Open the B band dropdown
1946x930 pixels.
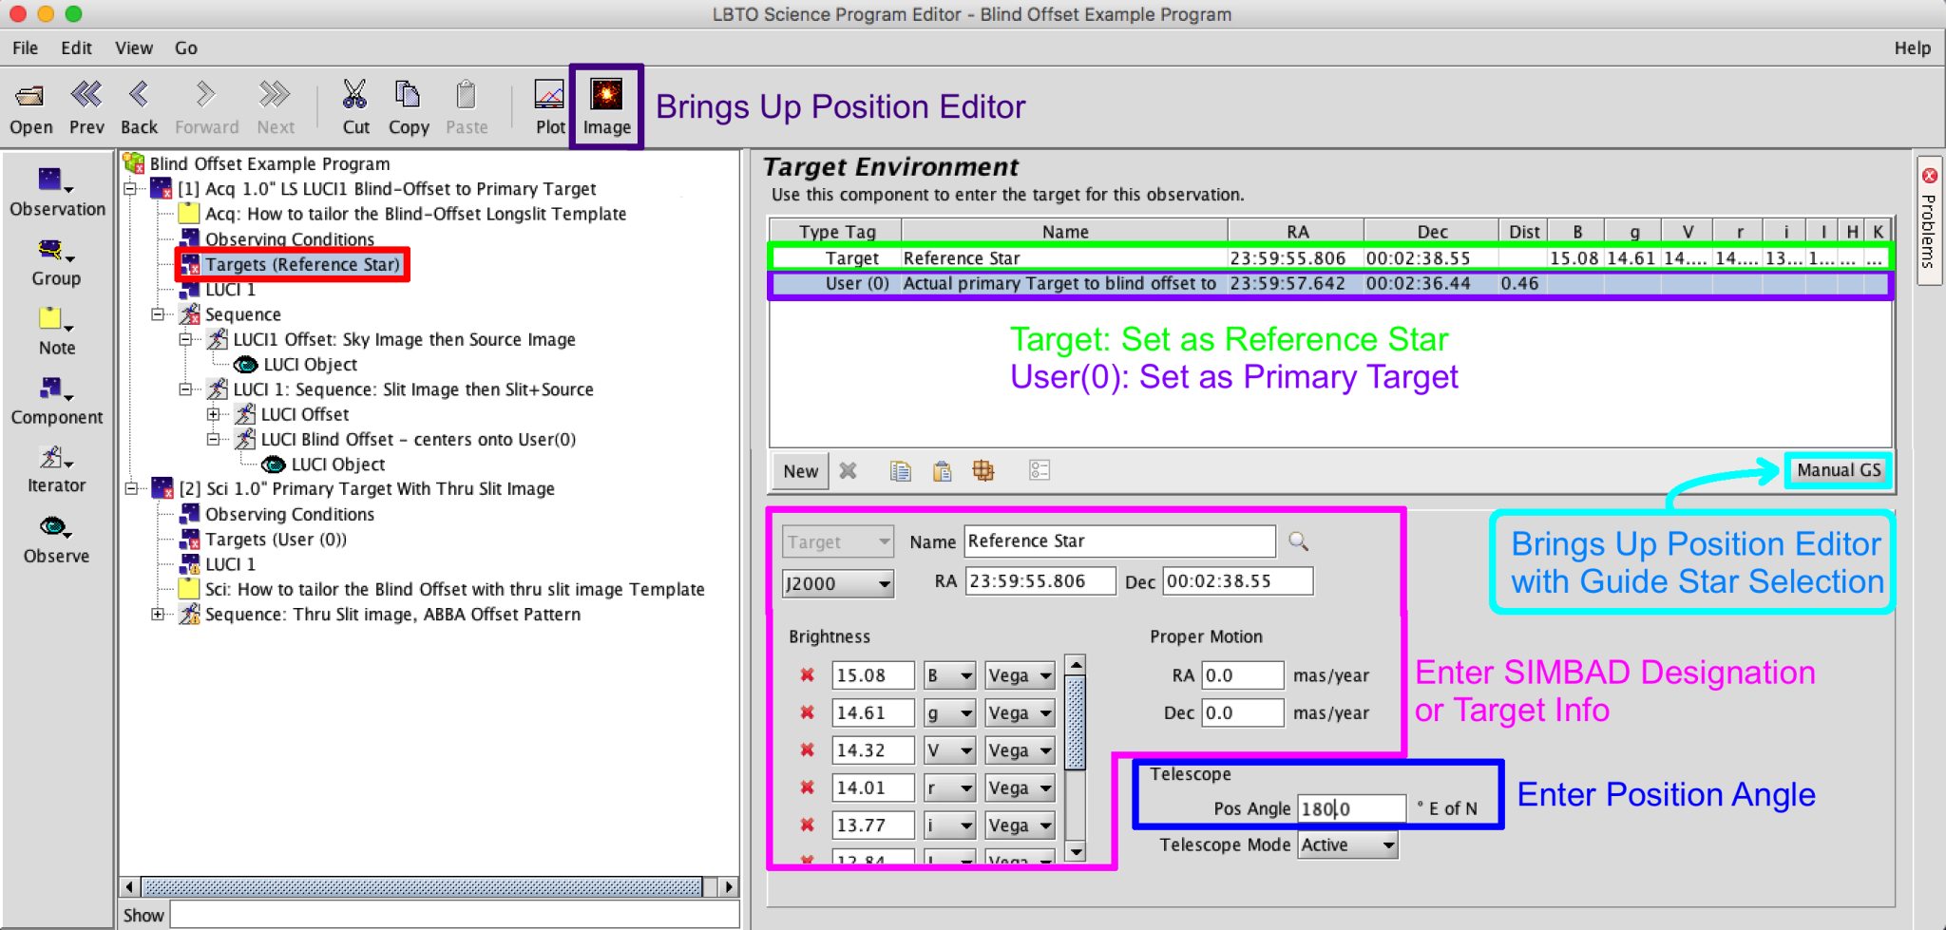point(950,675)
